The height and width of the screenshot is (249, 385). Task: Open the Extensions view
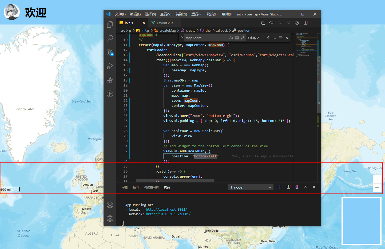110,80
